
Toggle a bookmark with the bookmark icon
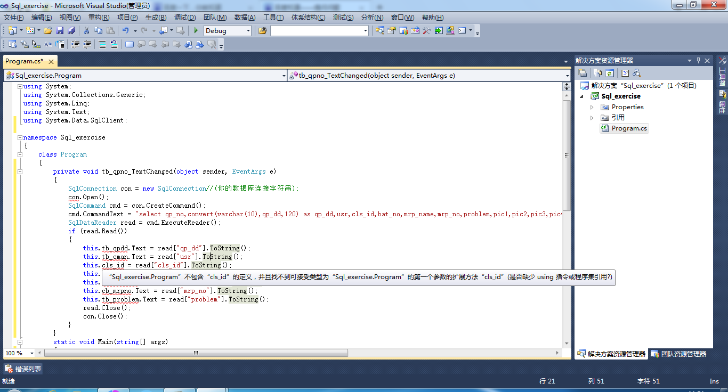[130, 44]
